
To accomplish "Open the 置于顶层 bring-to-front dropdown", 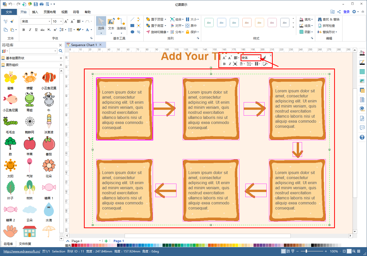I will pyautogui.click(x=156, y=19).
